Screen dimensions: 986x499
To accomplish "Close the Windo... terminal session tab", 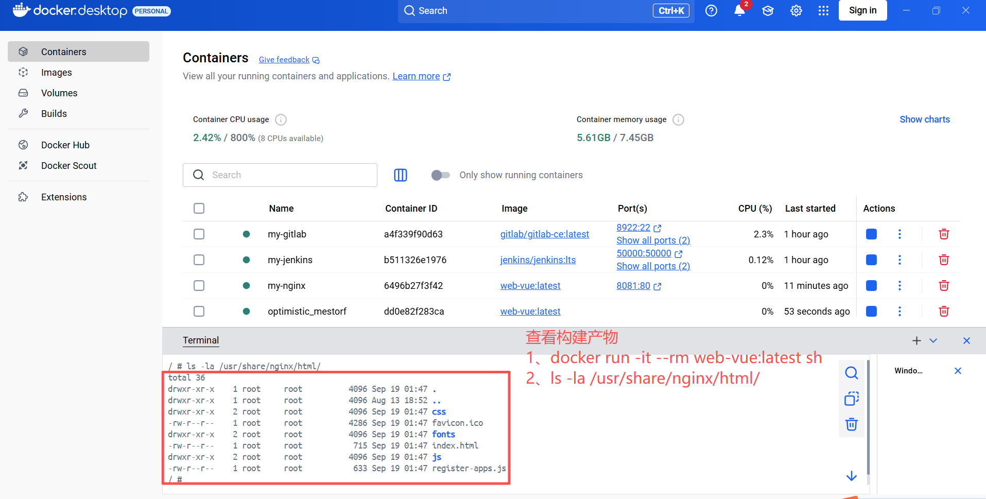I will 958,371.
